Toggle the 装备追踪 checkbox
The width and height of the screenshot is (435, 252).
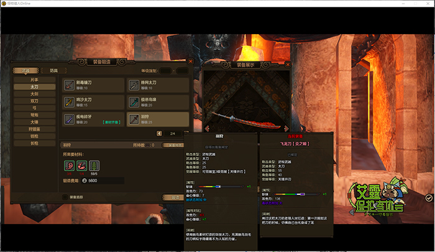point(65,197)
